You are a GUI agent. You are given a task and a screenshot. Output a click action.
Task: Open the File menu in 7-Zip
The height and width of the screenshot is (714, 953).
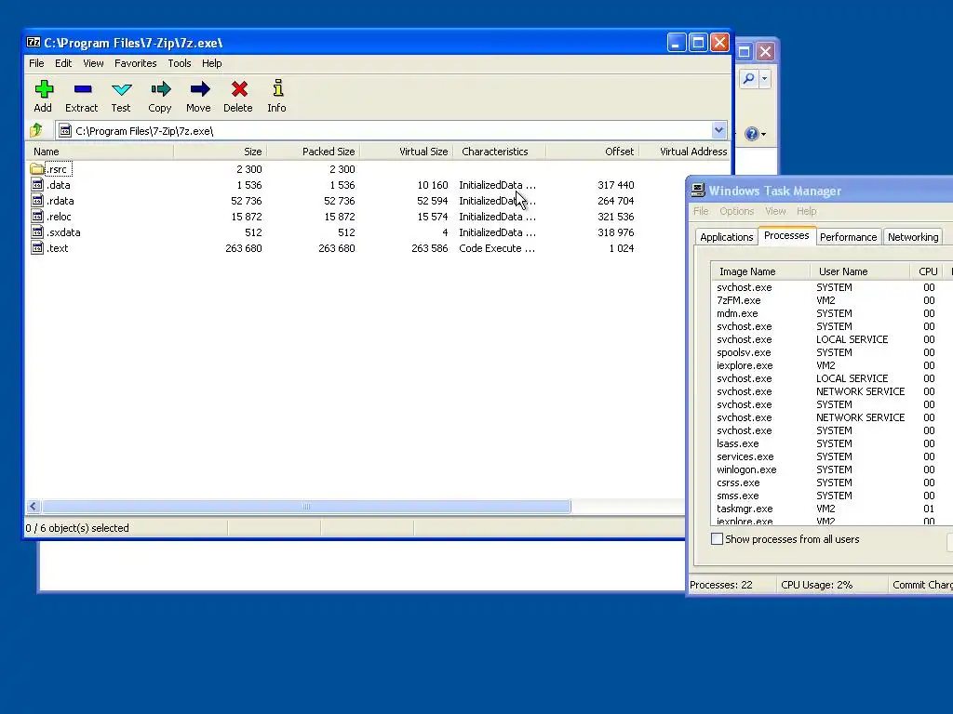pos(36,63)
